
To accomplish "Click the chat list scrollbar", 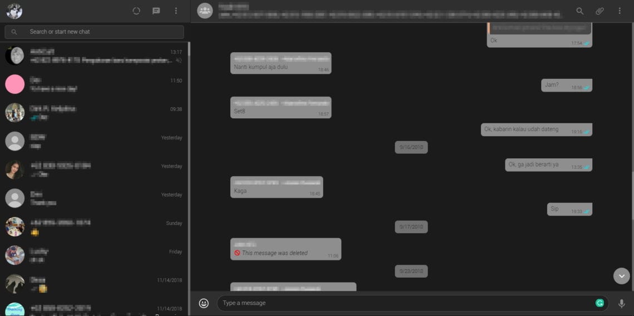I will coord(189,167).
